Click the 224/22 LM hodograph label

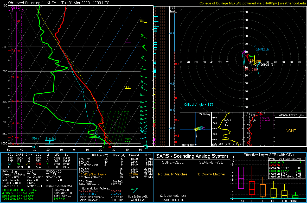263,49
